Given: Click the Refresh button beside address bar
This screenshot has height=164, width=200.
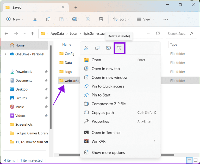Looking at the screenshot, I should point(158,33).
